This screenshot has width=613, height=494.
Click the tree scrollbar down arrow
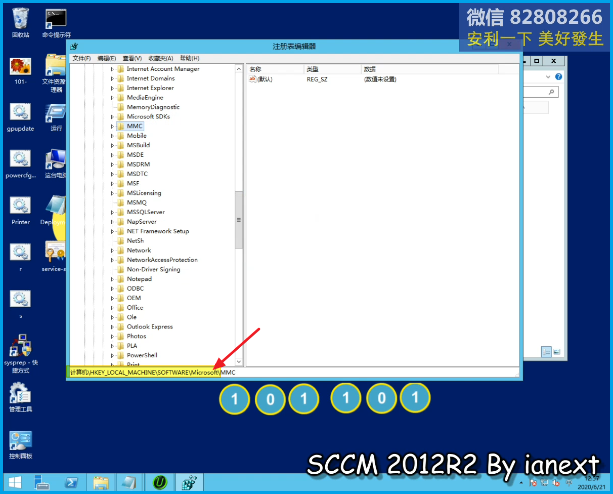(239, 362)
